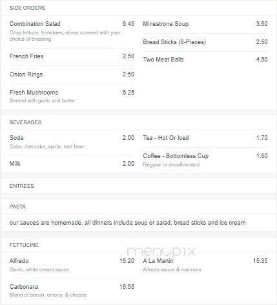Select Bread Sticks (6-Pieces) item
The width and height of the screenshot is (277, 305).
click(x=205, y=42)
